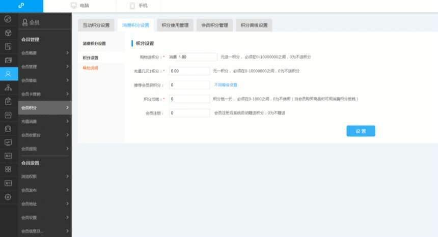Image resolution: width=438 pixels, height=237 pixels.
Task: Expand the 会员概要 chevron
Action: 67,53
